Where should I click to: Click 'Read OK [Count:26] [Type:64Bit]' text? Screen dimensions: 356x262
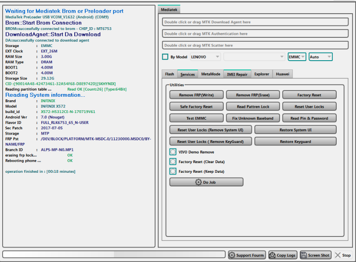click(97, 89)
